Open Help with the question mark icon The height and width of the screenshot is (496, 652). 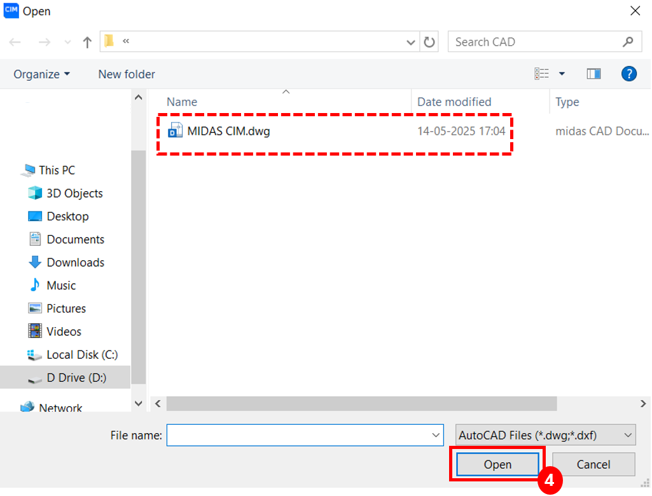point(628,74)
